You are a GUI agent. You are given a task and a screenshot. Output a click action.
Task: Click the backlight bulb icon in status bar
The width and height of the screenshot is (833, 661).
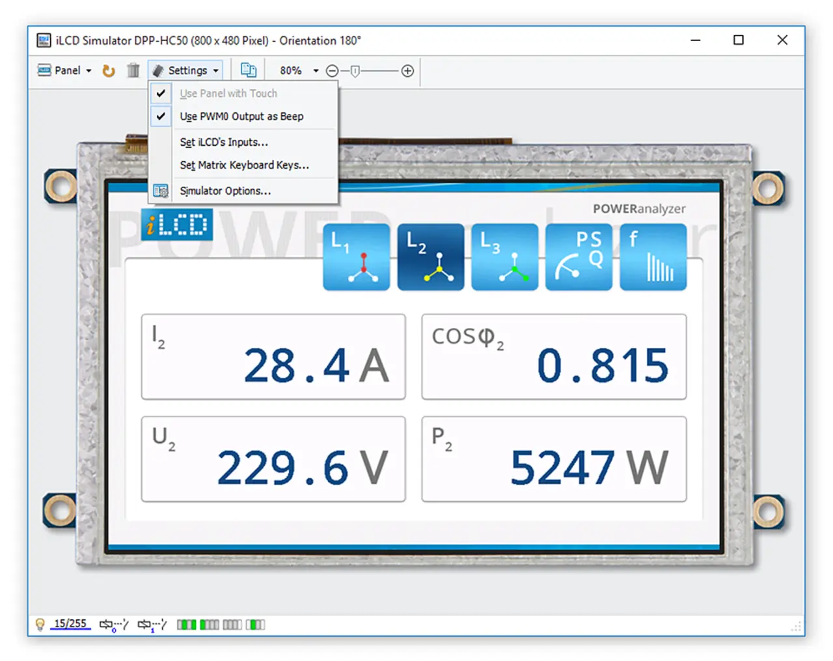pos(40,625)
